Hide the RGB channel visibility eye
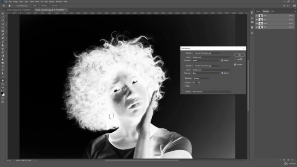 click(x=257, y=16)
